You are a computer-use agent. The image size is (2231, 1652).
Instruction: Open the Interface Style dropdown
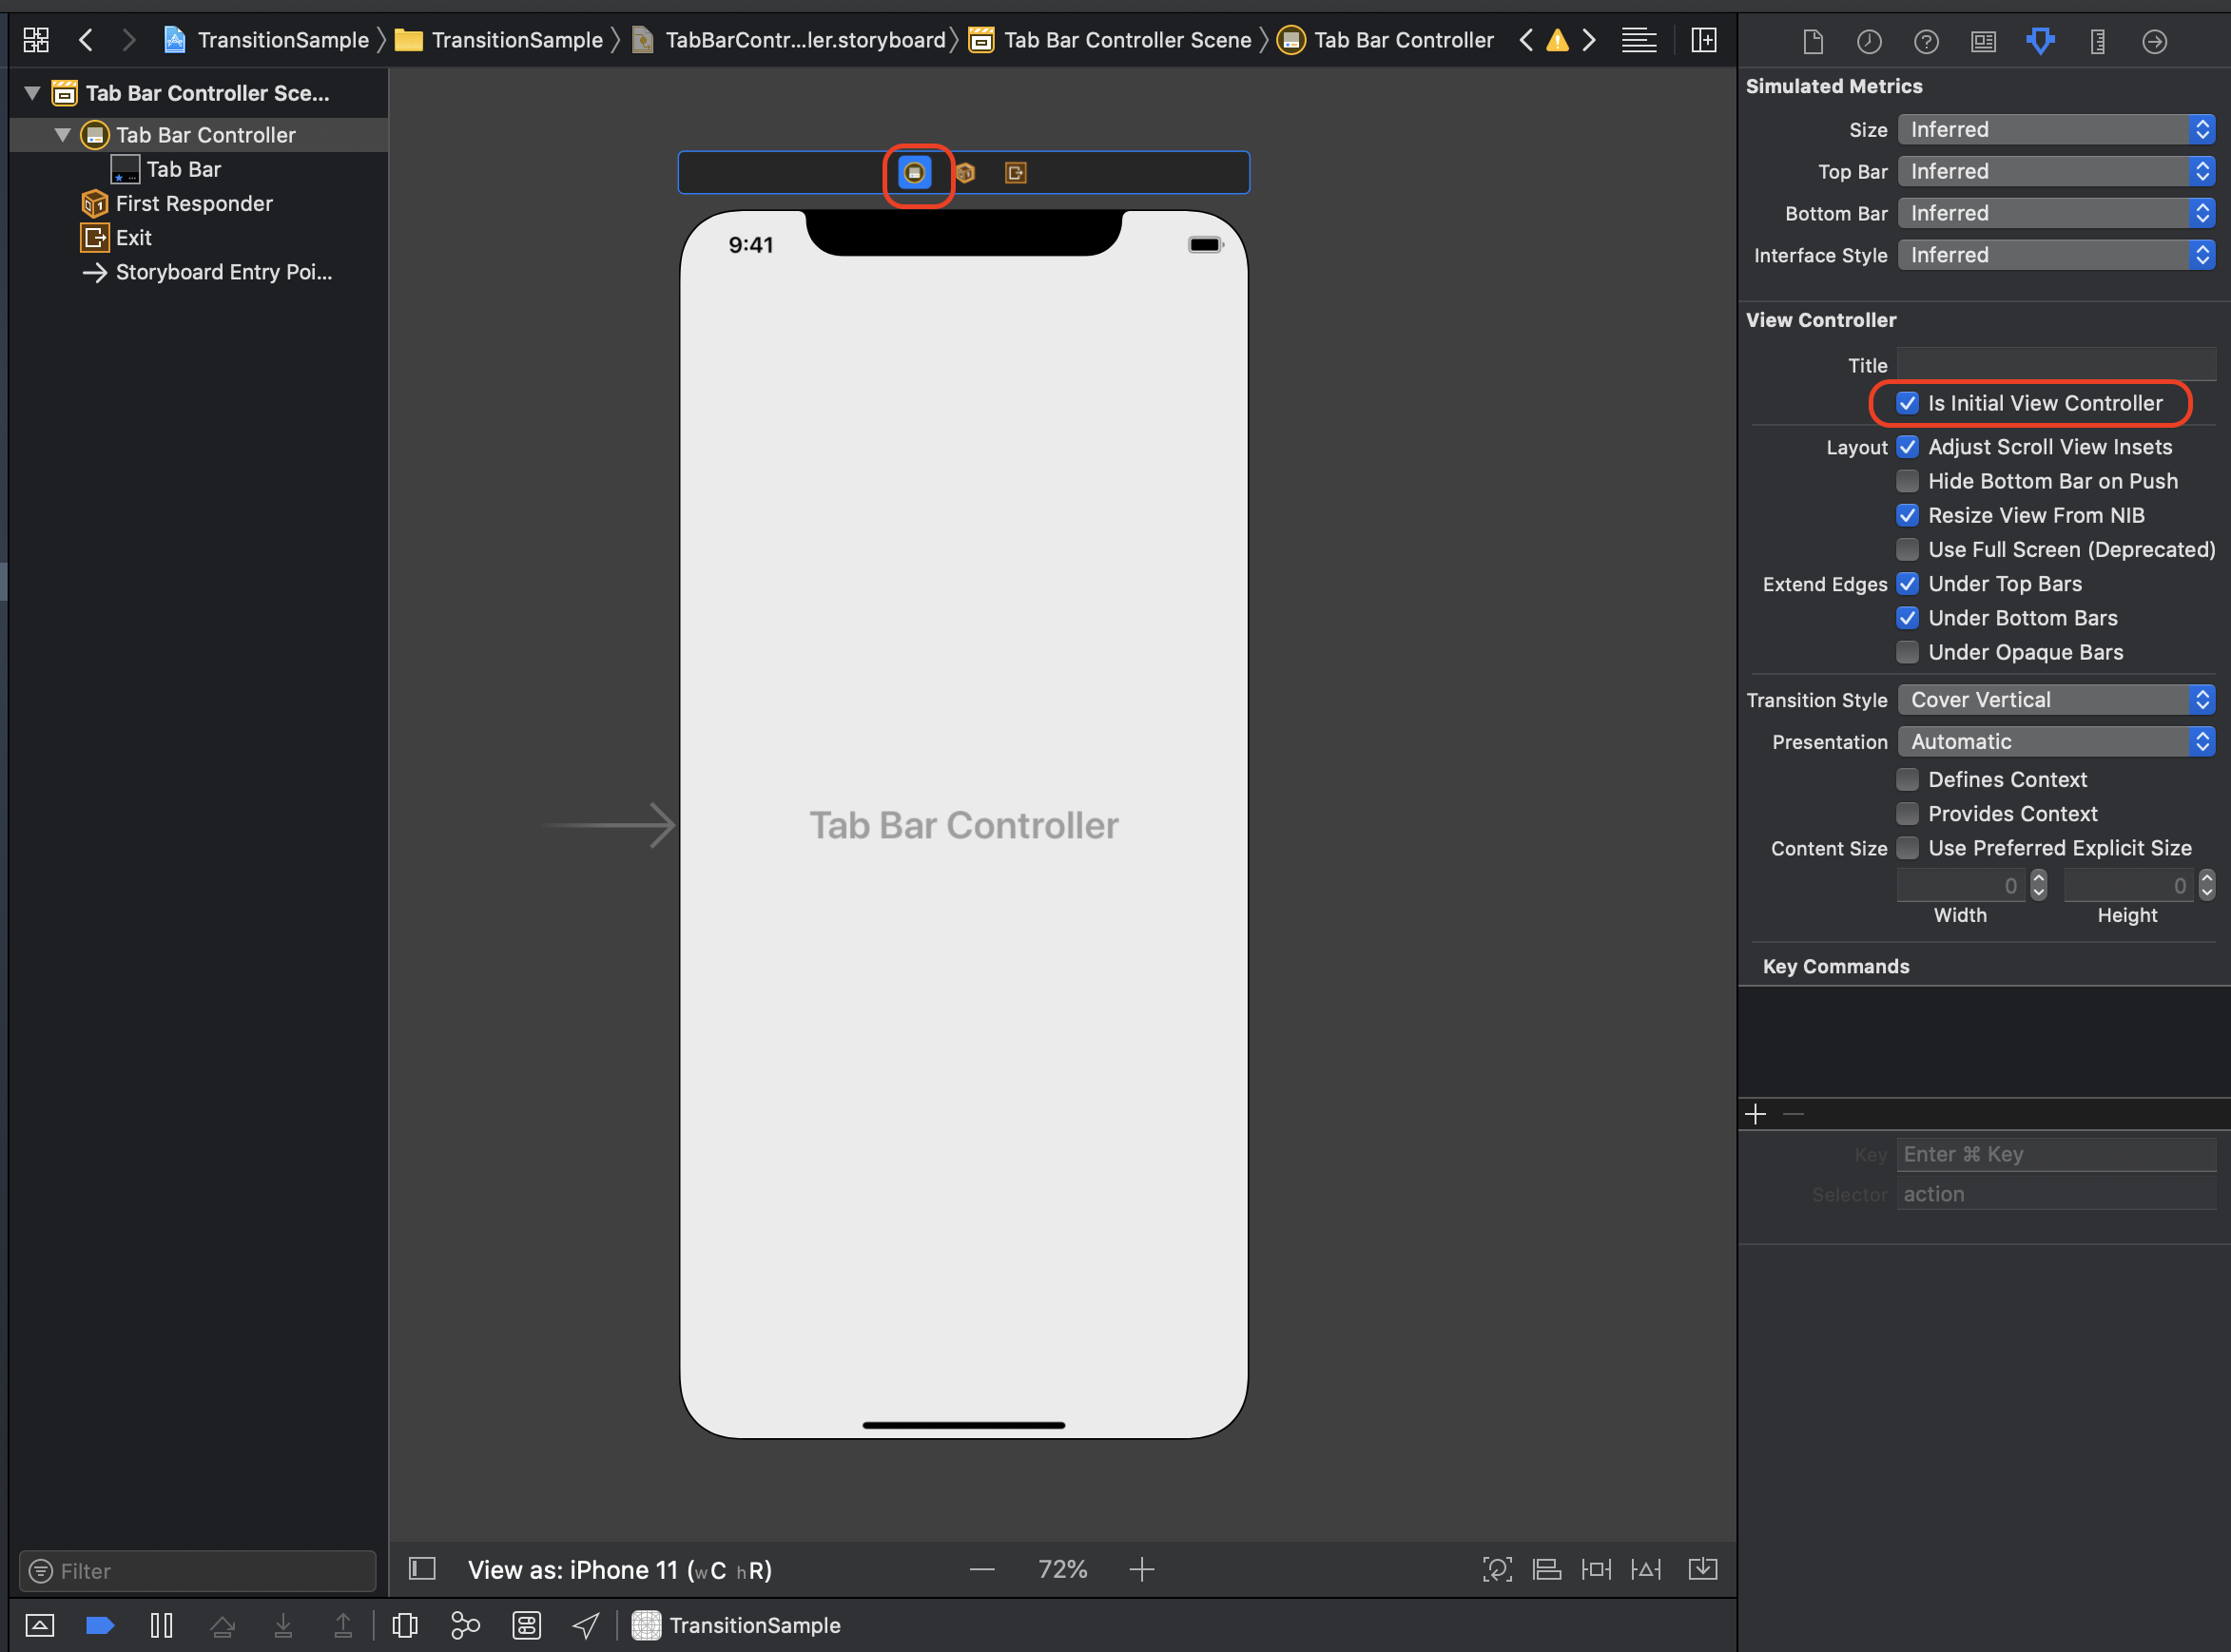(x=2056, y=256)
